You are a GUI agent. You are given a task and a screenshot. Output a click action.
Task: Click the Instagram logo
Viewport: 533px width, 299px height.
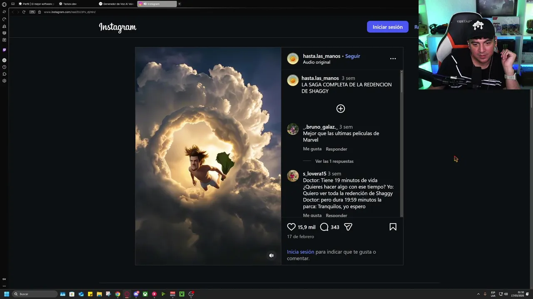click(x=117, y=27)
